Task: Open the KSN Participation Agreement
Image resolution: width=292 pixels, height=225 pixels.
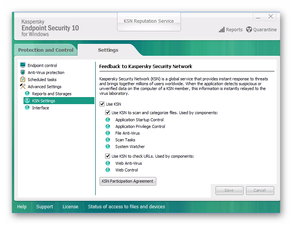Action: coord(128,181)
